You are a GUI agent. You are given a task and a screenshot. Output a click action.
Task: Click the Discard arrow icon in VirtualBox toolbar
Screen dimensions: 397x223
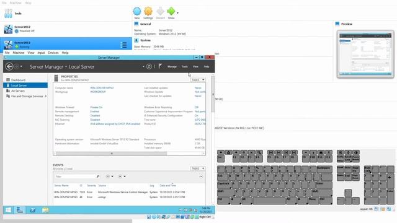pyautogui.click(x=160, y=11)
